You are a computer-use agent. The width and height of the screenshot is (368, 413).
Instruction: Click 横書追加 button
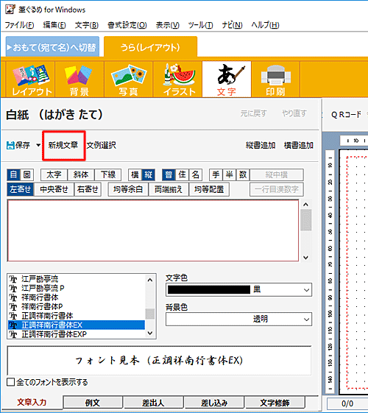299,145
